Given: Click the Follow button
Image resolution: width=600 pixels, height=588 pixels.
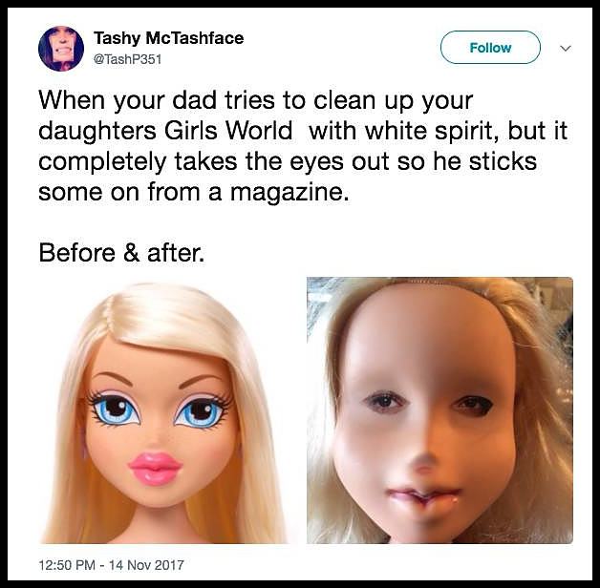Looking at the screenshot, I should click(490, 48).
